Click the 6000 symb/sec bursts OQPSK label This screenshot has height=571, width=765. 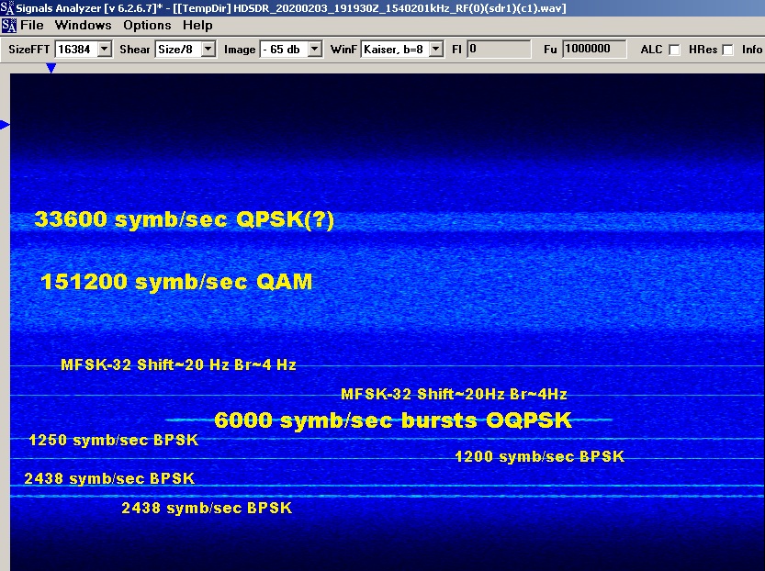click(393, 420)
